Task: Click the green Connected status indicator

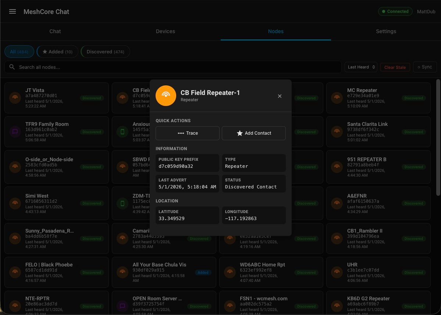Action: click(395, 11)
